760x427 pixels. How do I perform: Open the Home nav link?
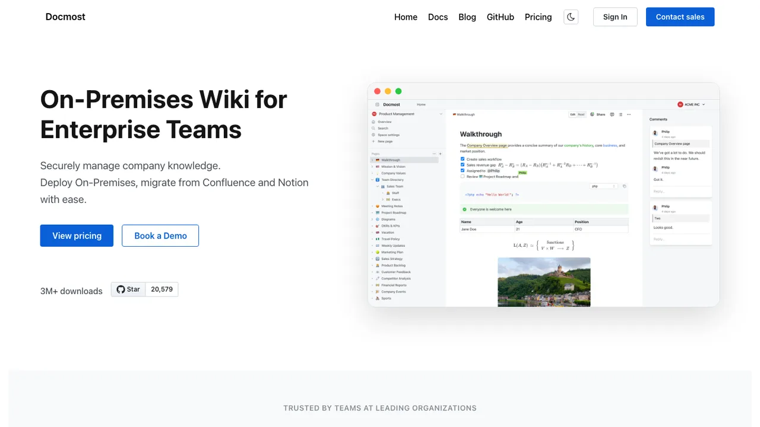[x=406, y=17]
